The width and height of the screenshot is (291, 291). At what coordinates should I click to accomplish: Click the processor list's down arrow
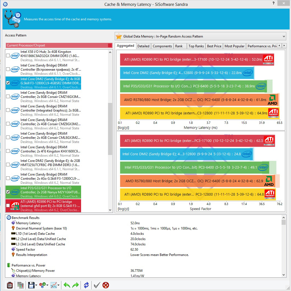[110, 210]
